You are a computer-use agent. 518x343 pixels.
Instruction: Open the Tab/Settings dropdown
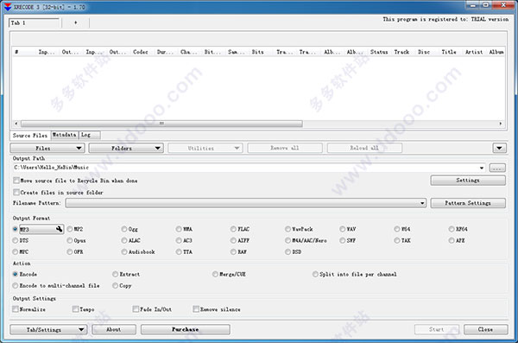[48, 329]
